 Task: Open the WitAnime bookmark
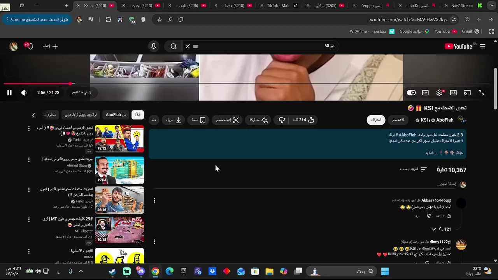tap(372, 31)
